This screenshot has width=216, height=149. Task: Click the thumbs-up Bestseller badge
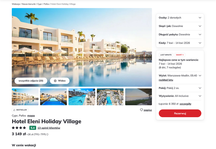[20, 110]
